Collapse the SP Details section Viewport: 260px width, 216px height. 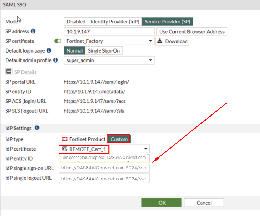(9, 72)
